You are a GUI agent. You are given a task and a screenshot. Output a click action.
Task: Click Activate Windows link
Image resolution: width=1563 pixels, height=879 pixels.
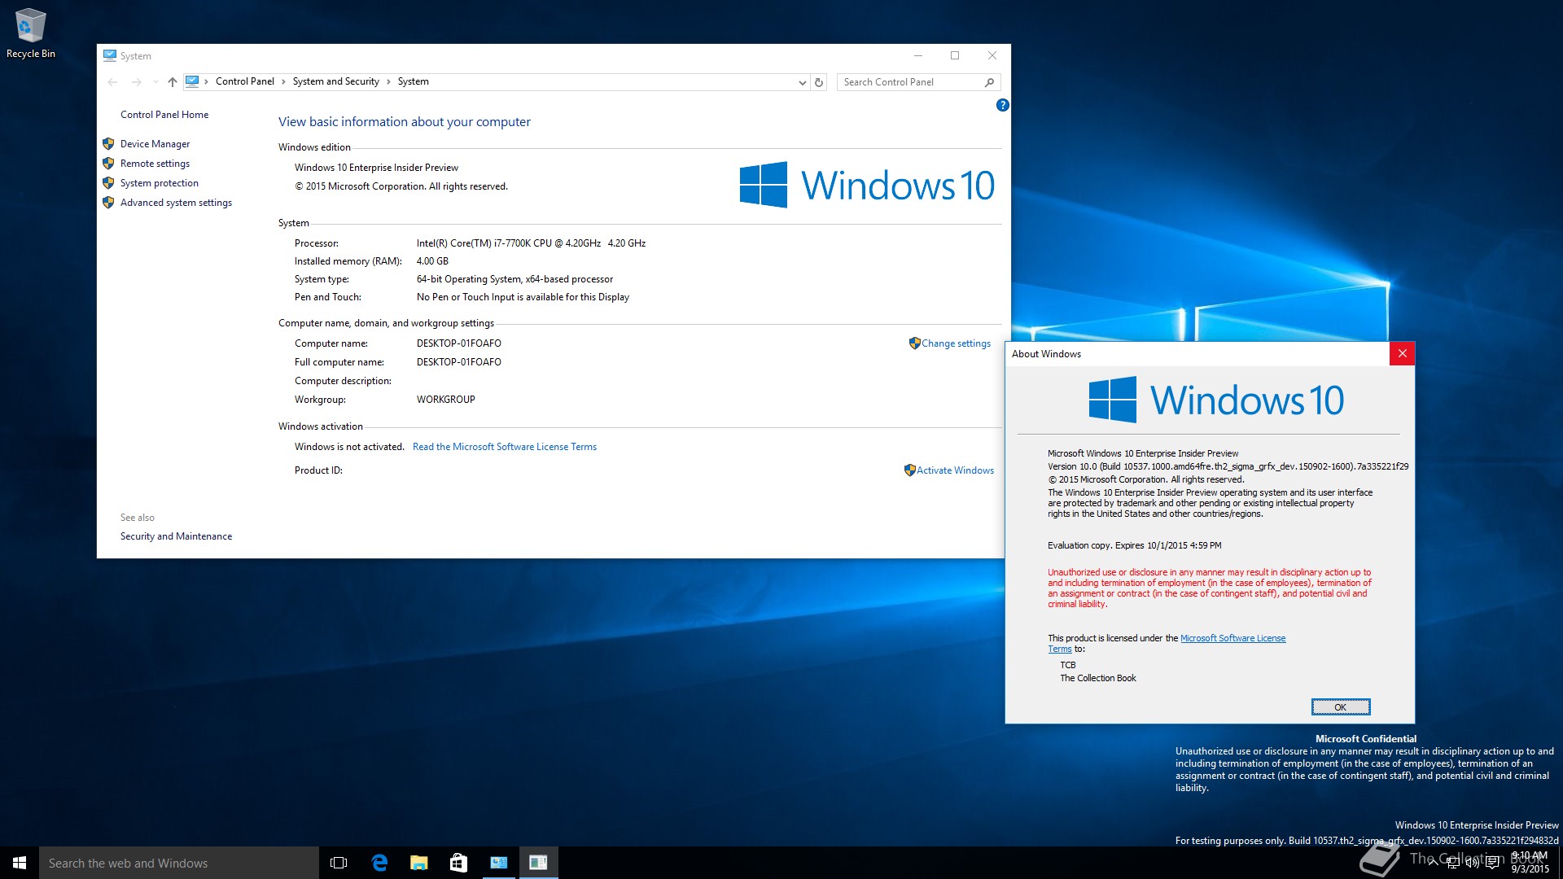click(955, 470)
